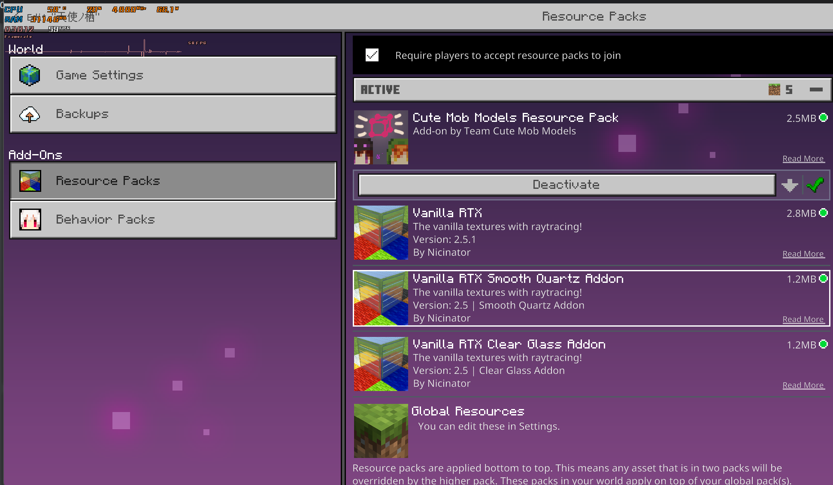
Task: Click the Backups cloud upload icon
Action: pos(30,114)
